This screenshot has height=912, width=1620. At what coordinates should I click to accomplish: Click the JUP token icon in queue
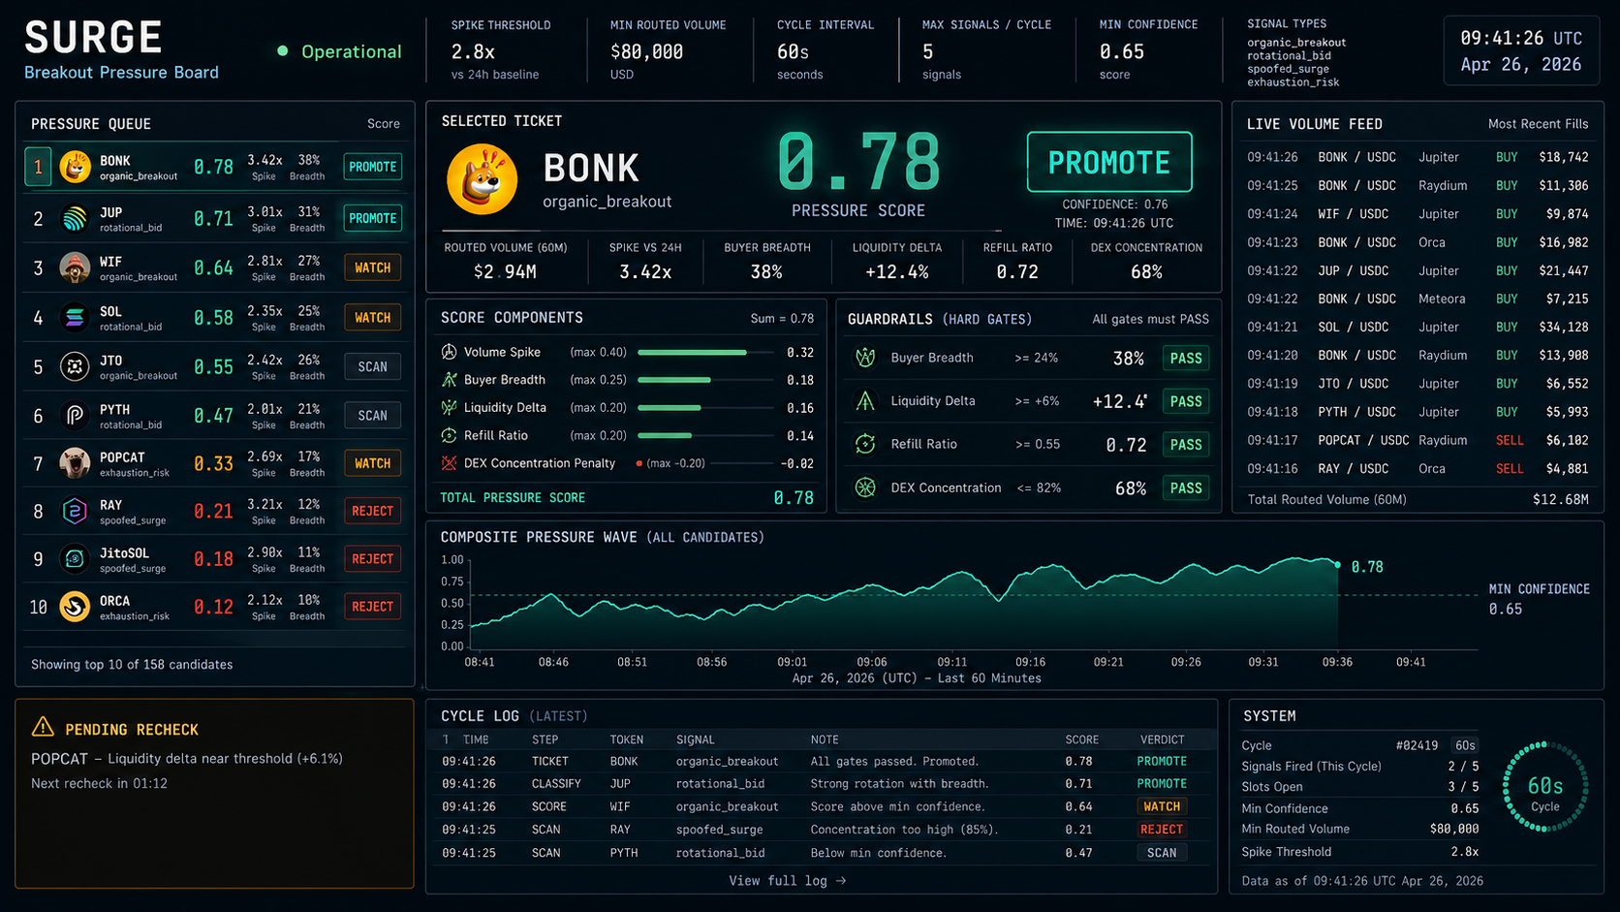coord(76,218)
